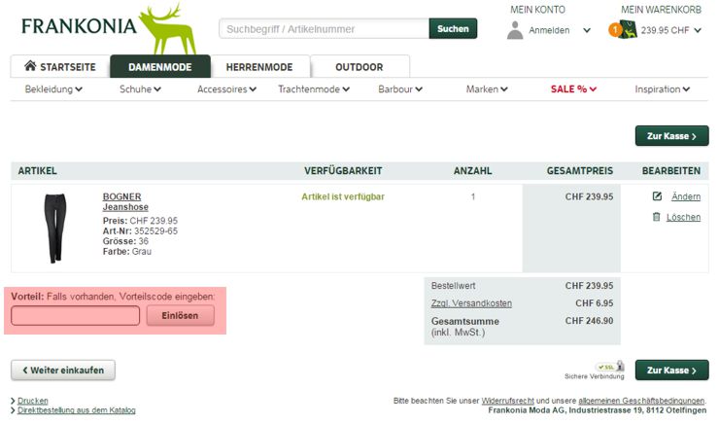
Task: Open the Barbour category menu
Action: (400, 89)
